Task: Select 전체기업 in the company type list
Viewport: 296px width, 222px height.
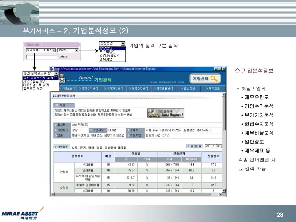Action: (112, 59)
